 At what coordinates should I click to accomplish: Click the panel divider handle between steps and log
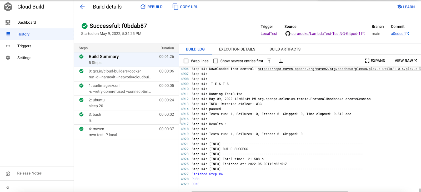(180, 121)
